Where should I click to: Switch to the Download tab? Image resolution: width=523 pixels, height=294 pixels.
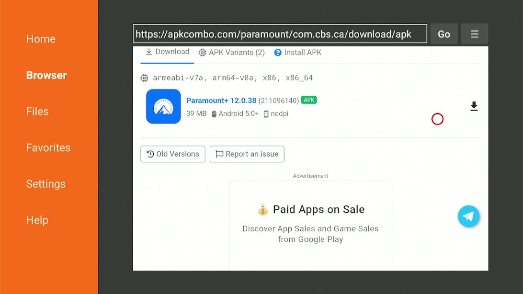pos(168,52)
